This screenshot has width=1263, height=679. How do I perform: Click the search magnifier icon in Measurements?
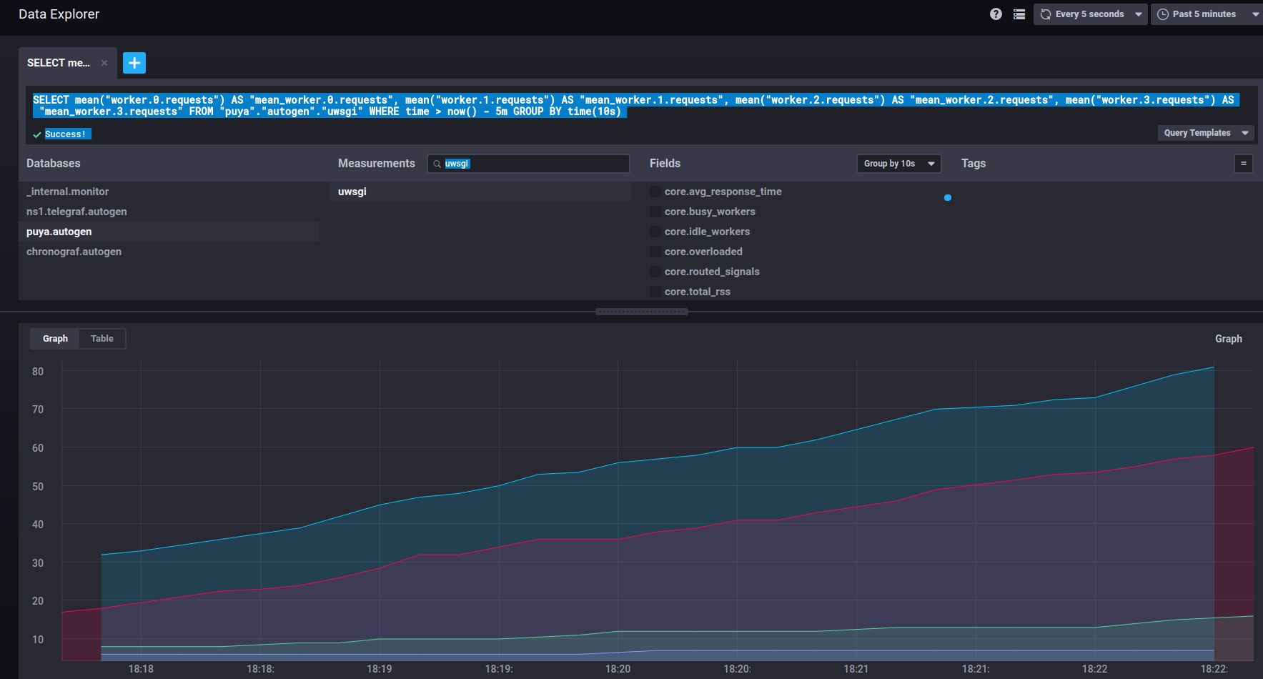tap(437, 164)
